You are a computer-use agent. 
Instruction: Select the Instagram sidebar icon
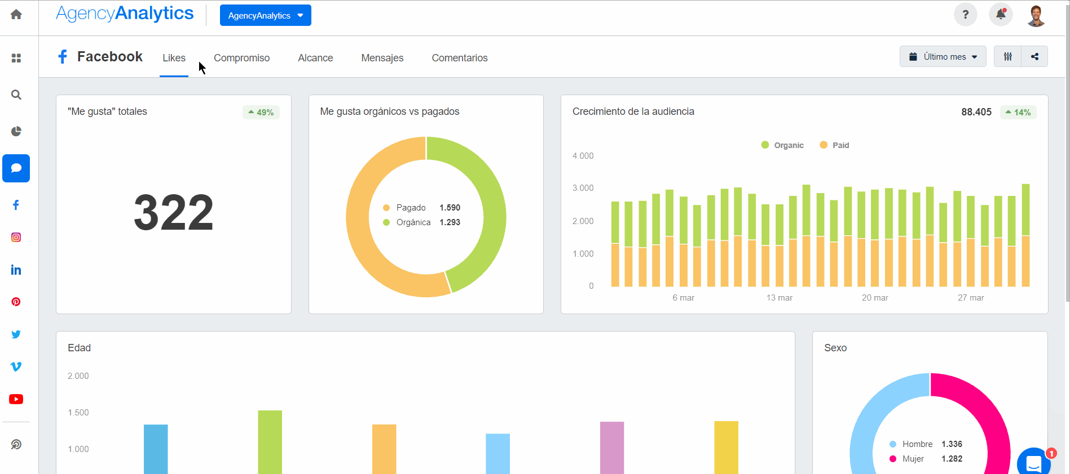click(16, 238)
